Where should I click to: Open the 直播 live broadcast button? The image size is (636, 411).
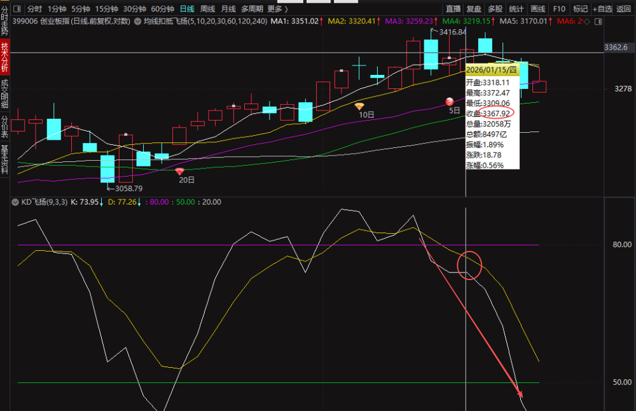point(453,9)
